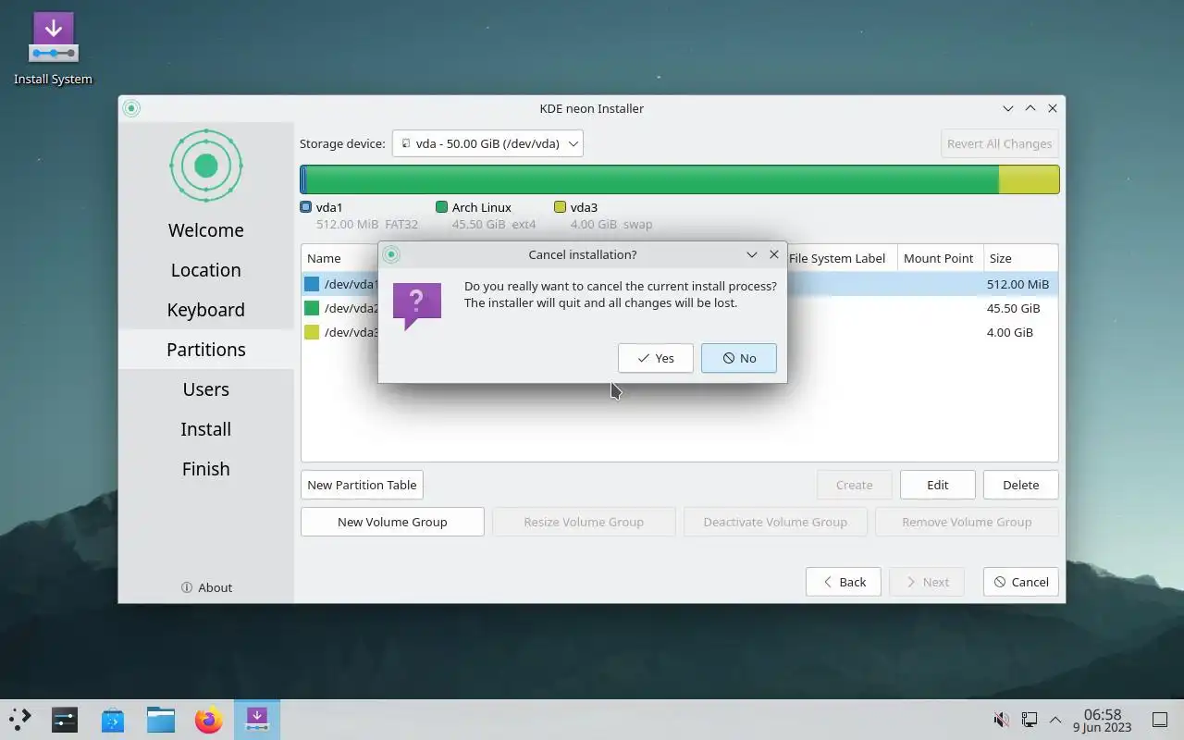Click the muted volume tray icon

point(1001,720)
